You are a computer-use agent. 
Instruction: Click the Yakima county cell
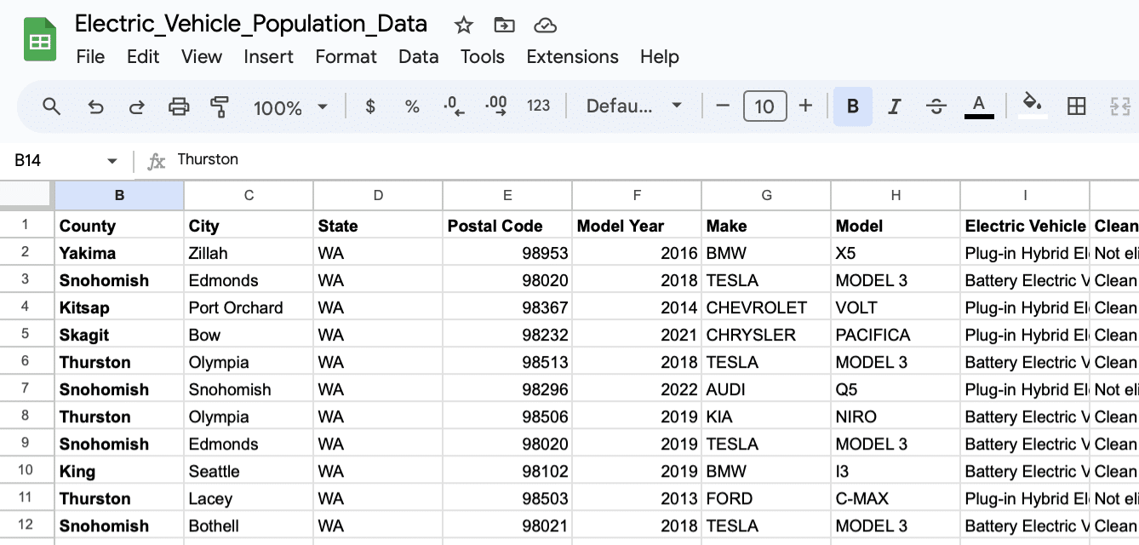(119, 253)
